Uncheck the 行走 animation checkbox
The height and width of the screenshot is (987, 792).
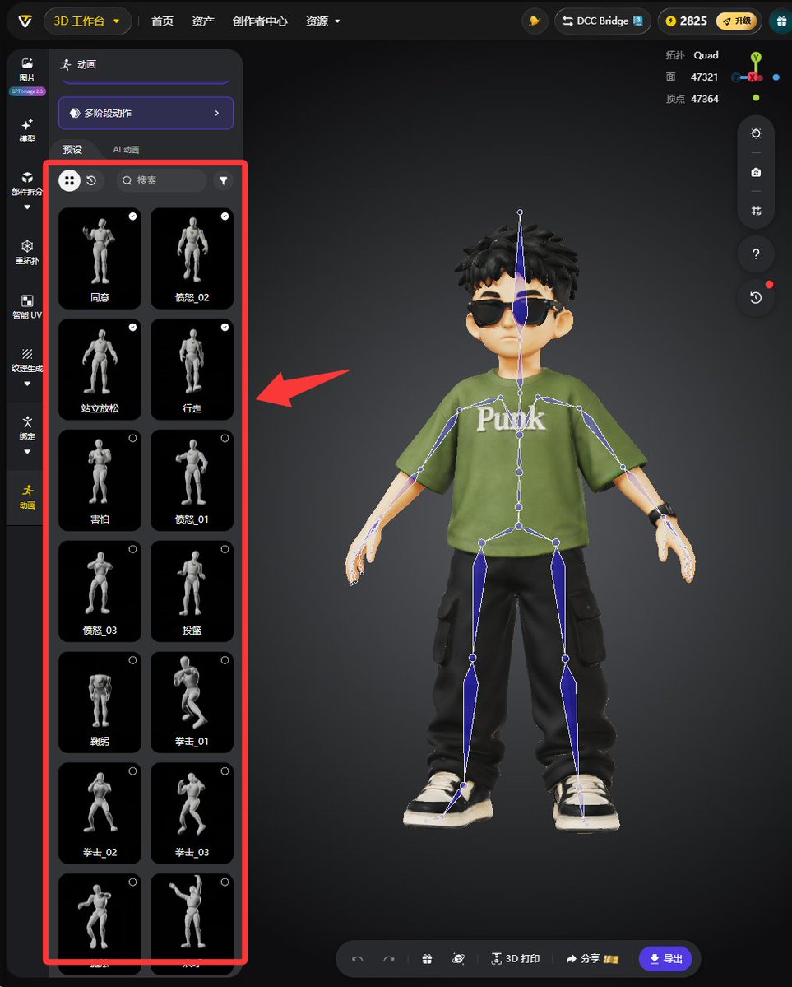click(x=225, y=328)
